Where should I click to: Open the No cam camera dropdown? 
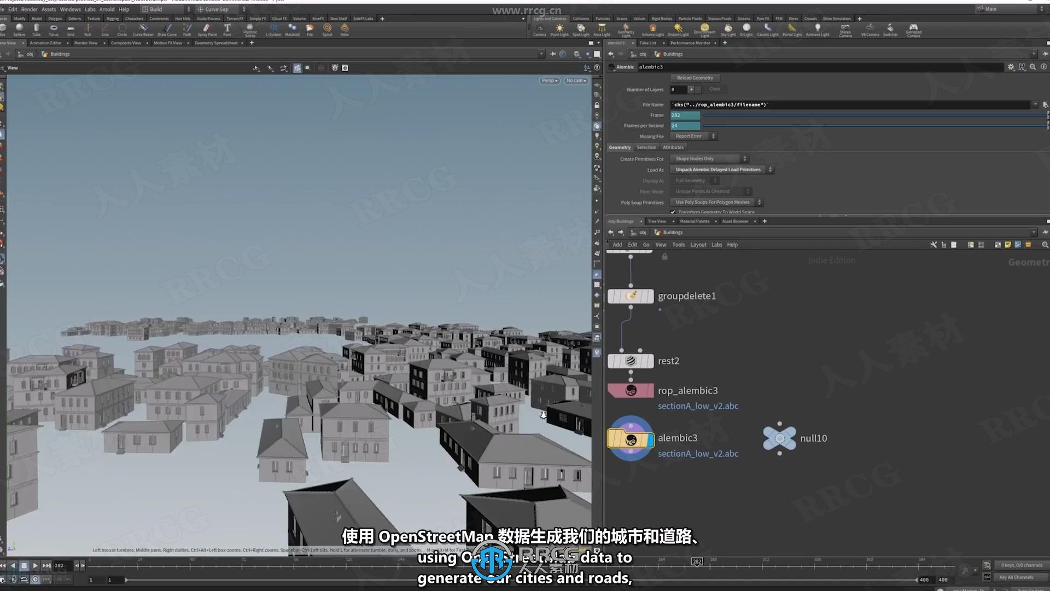tap(576, 80)
